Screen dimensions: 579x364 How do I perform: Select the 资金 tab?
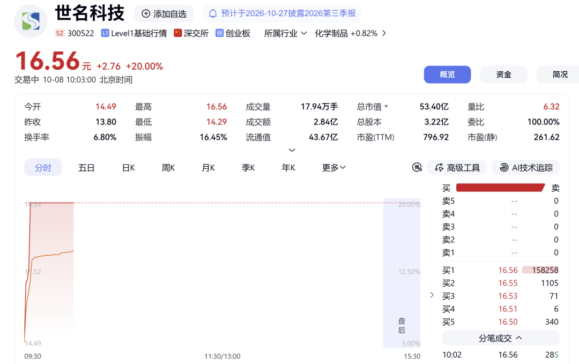[503, 75]
